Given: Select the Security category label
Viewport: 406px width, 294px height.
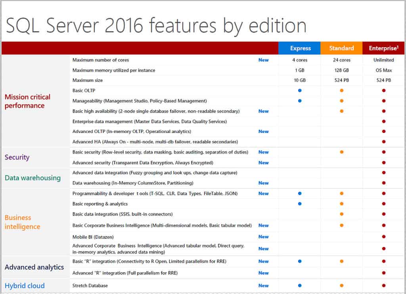Looking at the screenshot, I should tap(17, 157).
